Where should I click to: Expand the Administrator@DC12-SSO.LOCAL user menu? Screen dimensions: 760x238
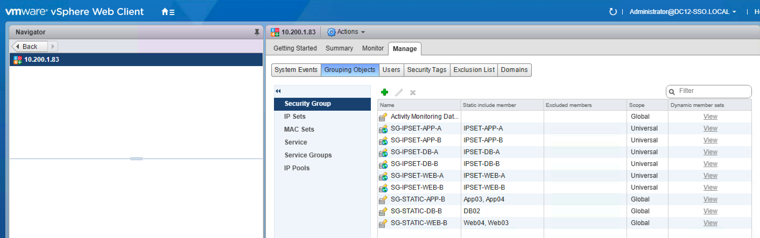click(x=682, y=12)
